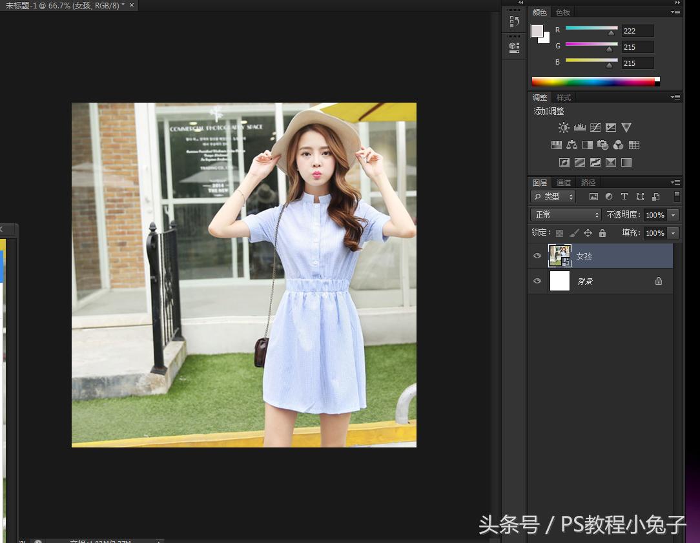Toggle lock all
700x543 pixels.
tap(602, 233)
